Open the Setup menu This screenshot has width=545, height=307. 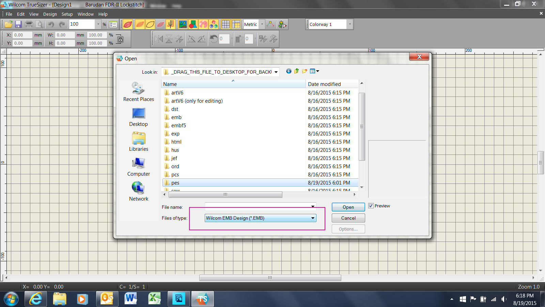point(67,14)
